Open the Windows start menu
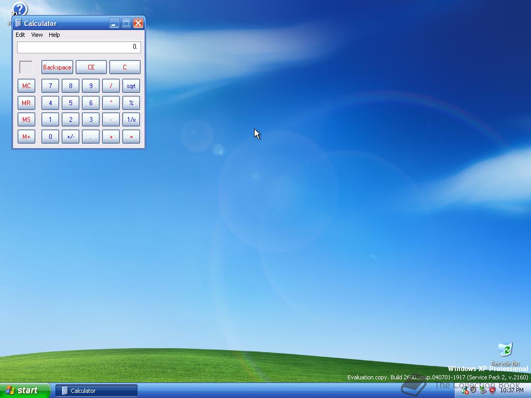531x398 pixels. pos(25,391)
